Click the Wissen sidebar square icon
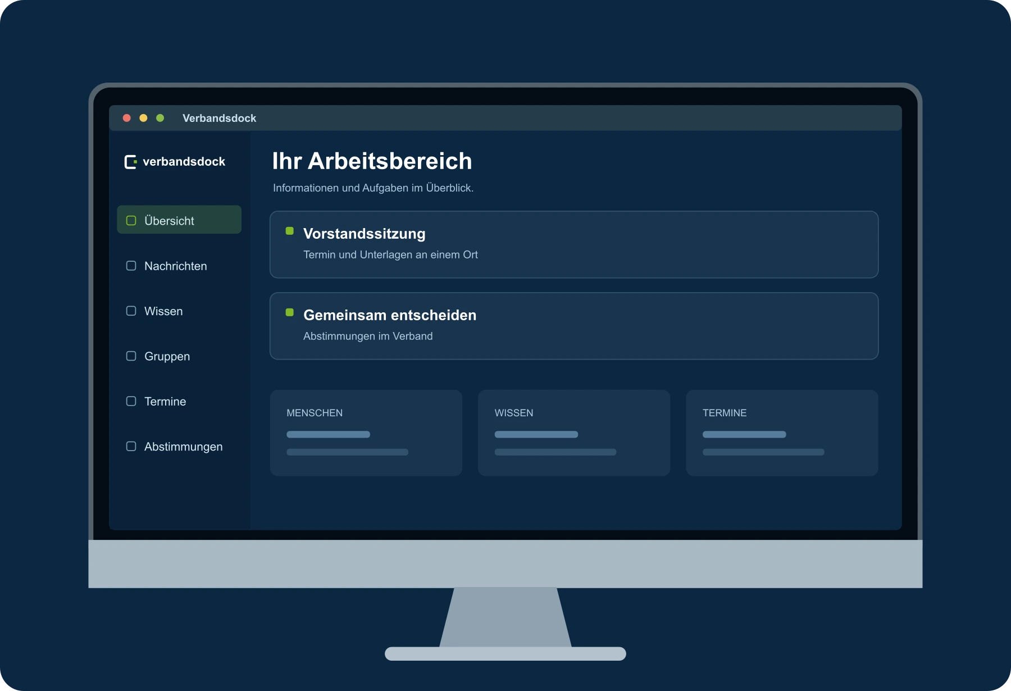Screen dimensions: 1011x691 pos(131,311)
